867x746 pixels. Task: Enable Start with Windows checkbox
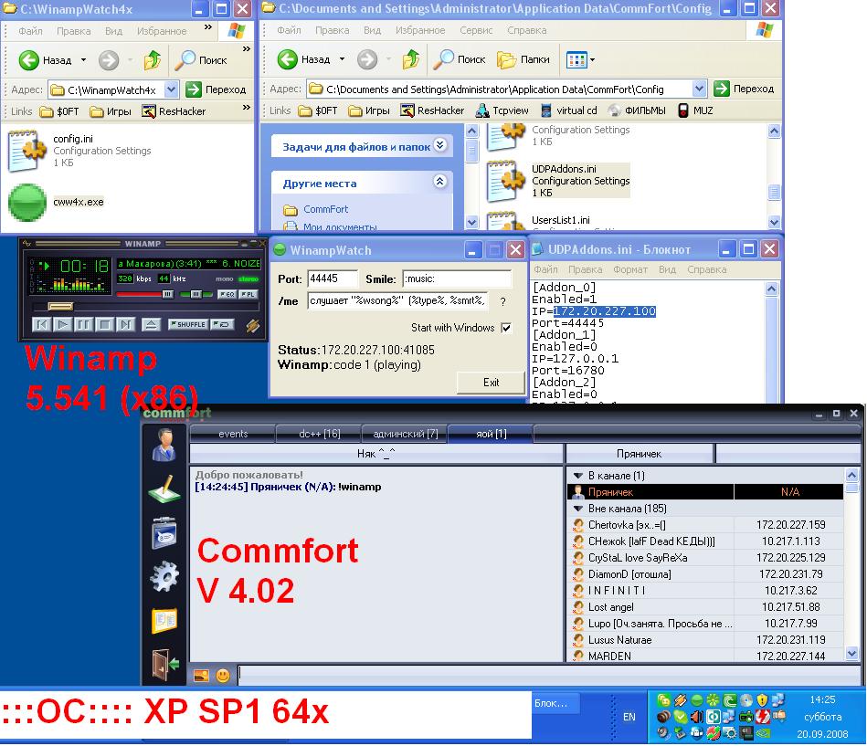click(x=506, y=328)
